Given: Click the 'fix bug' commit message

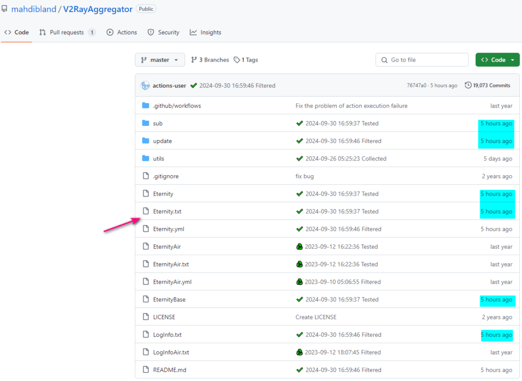Looking at the screenshot, I should click(305, 176).
